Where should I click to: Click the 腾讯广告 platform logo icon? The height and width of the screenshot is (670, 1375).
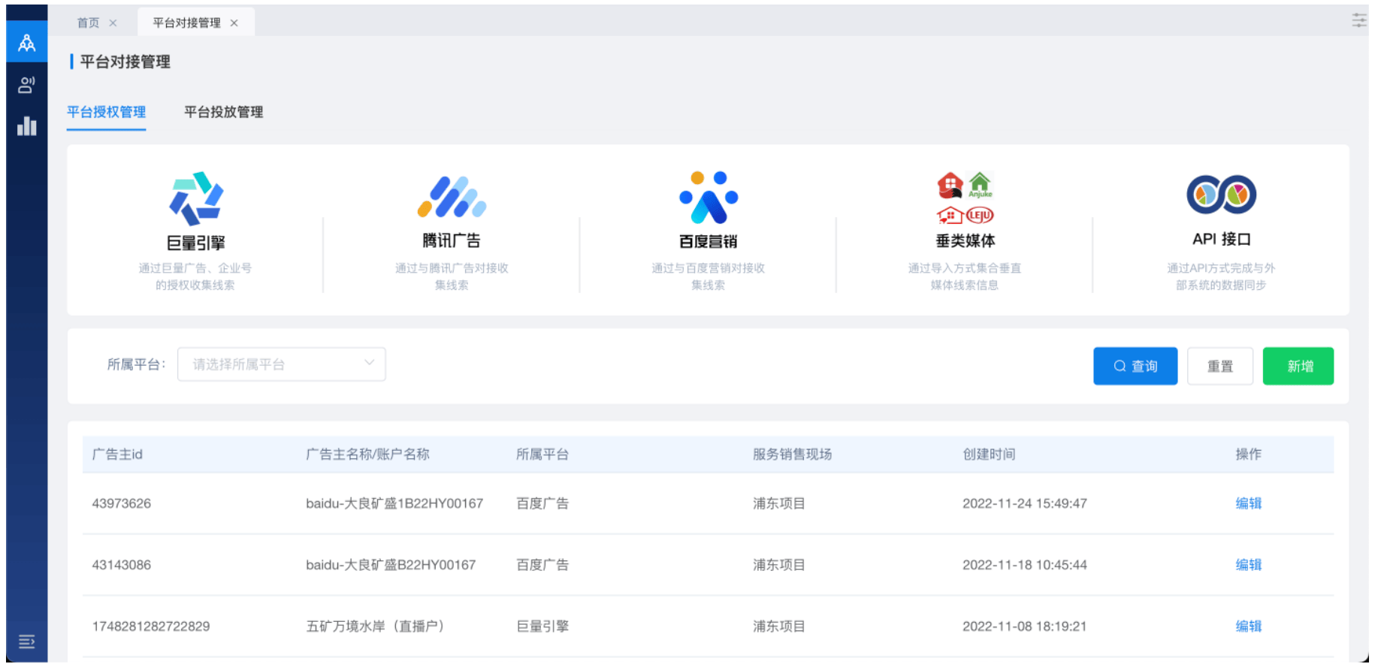click(452, 197)
